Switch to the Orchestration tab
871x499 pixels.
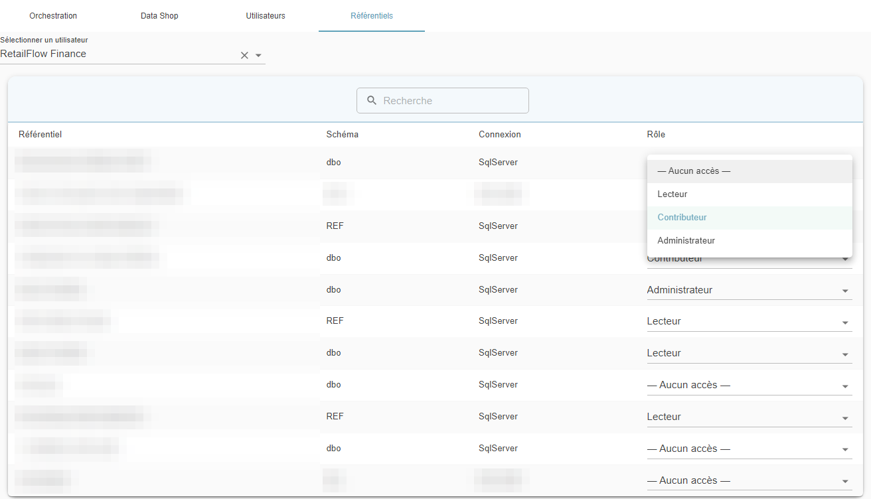(x=53, y=16)
